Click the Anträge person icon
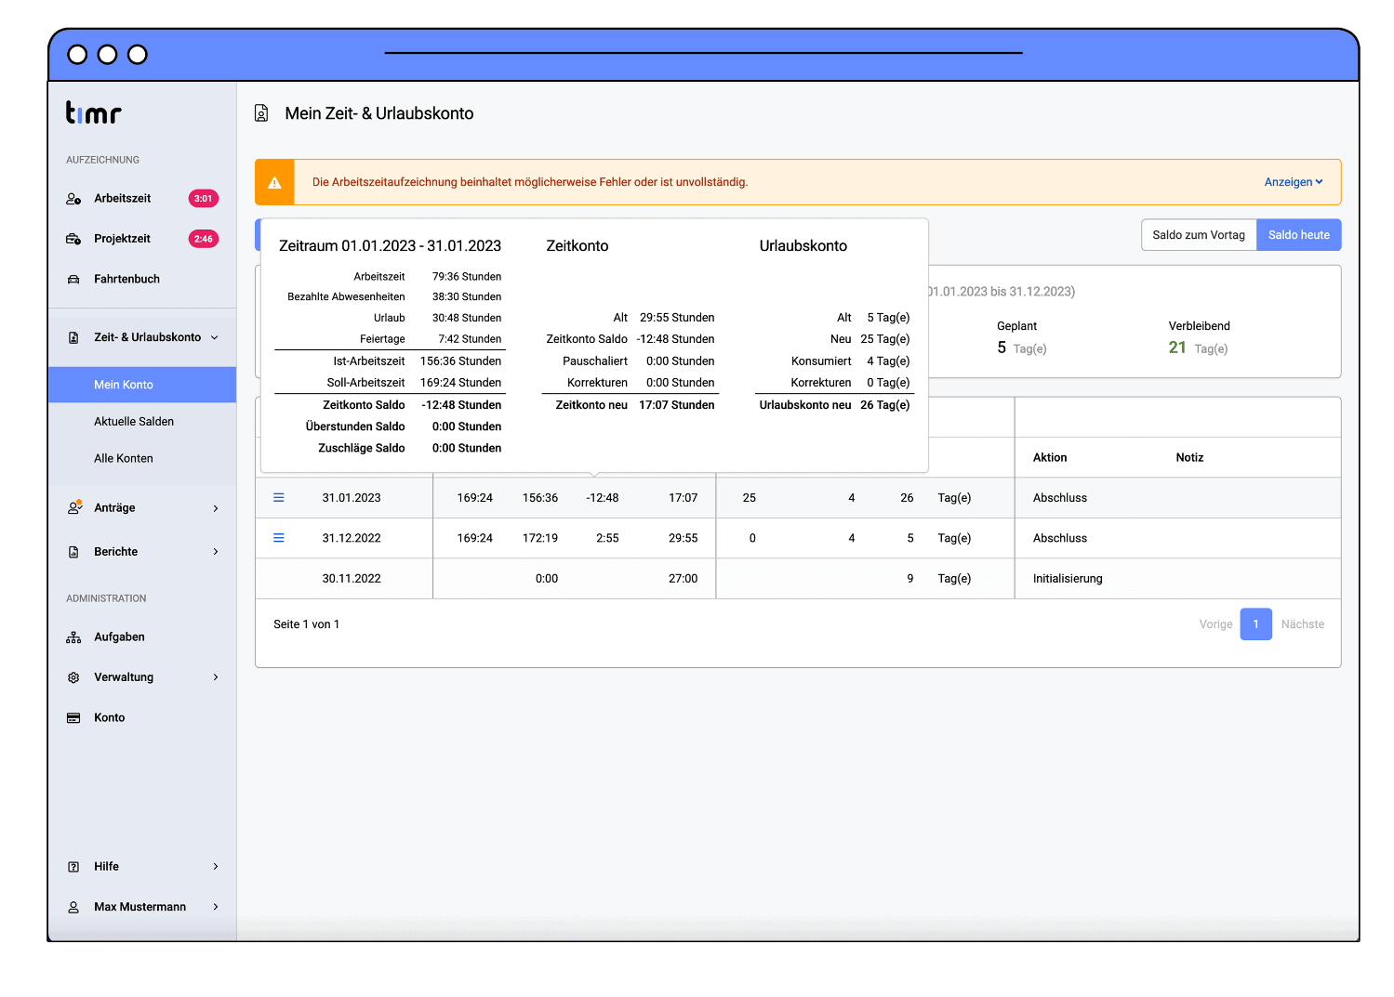1394x997 pixels. click(74, 507)
